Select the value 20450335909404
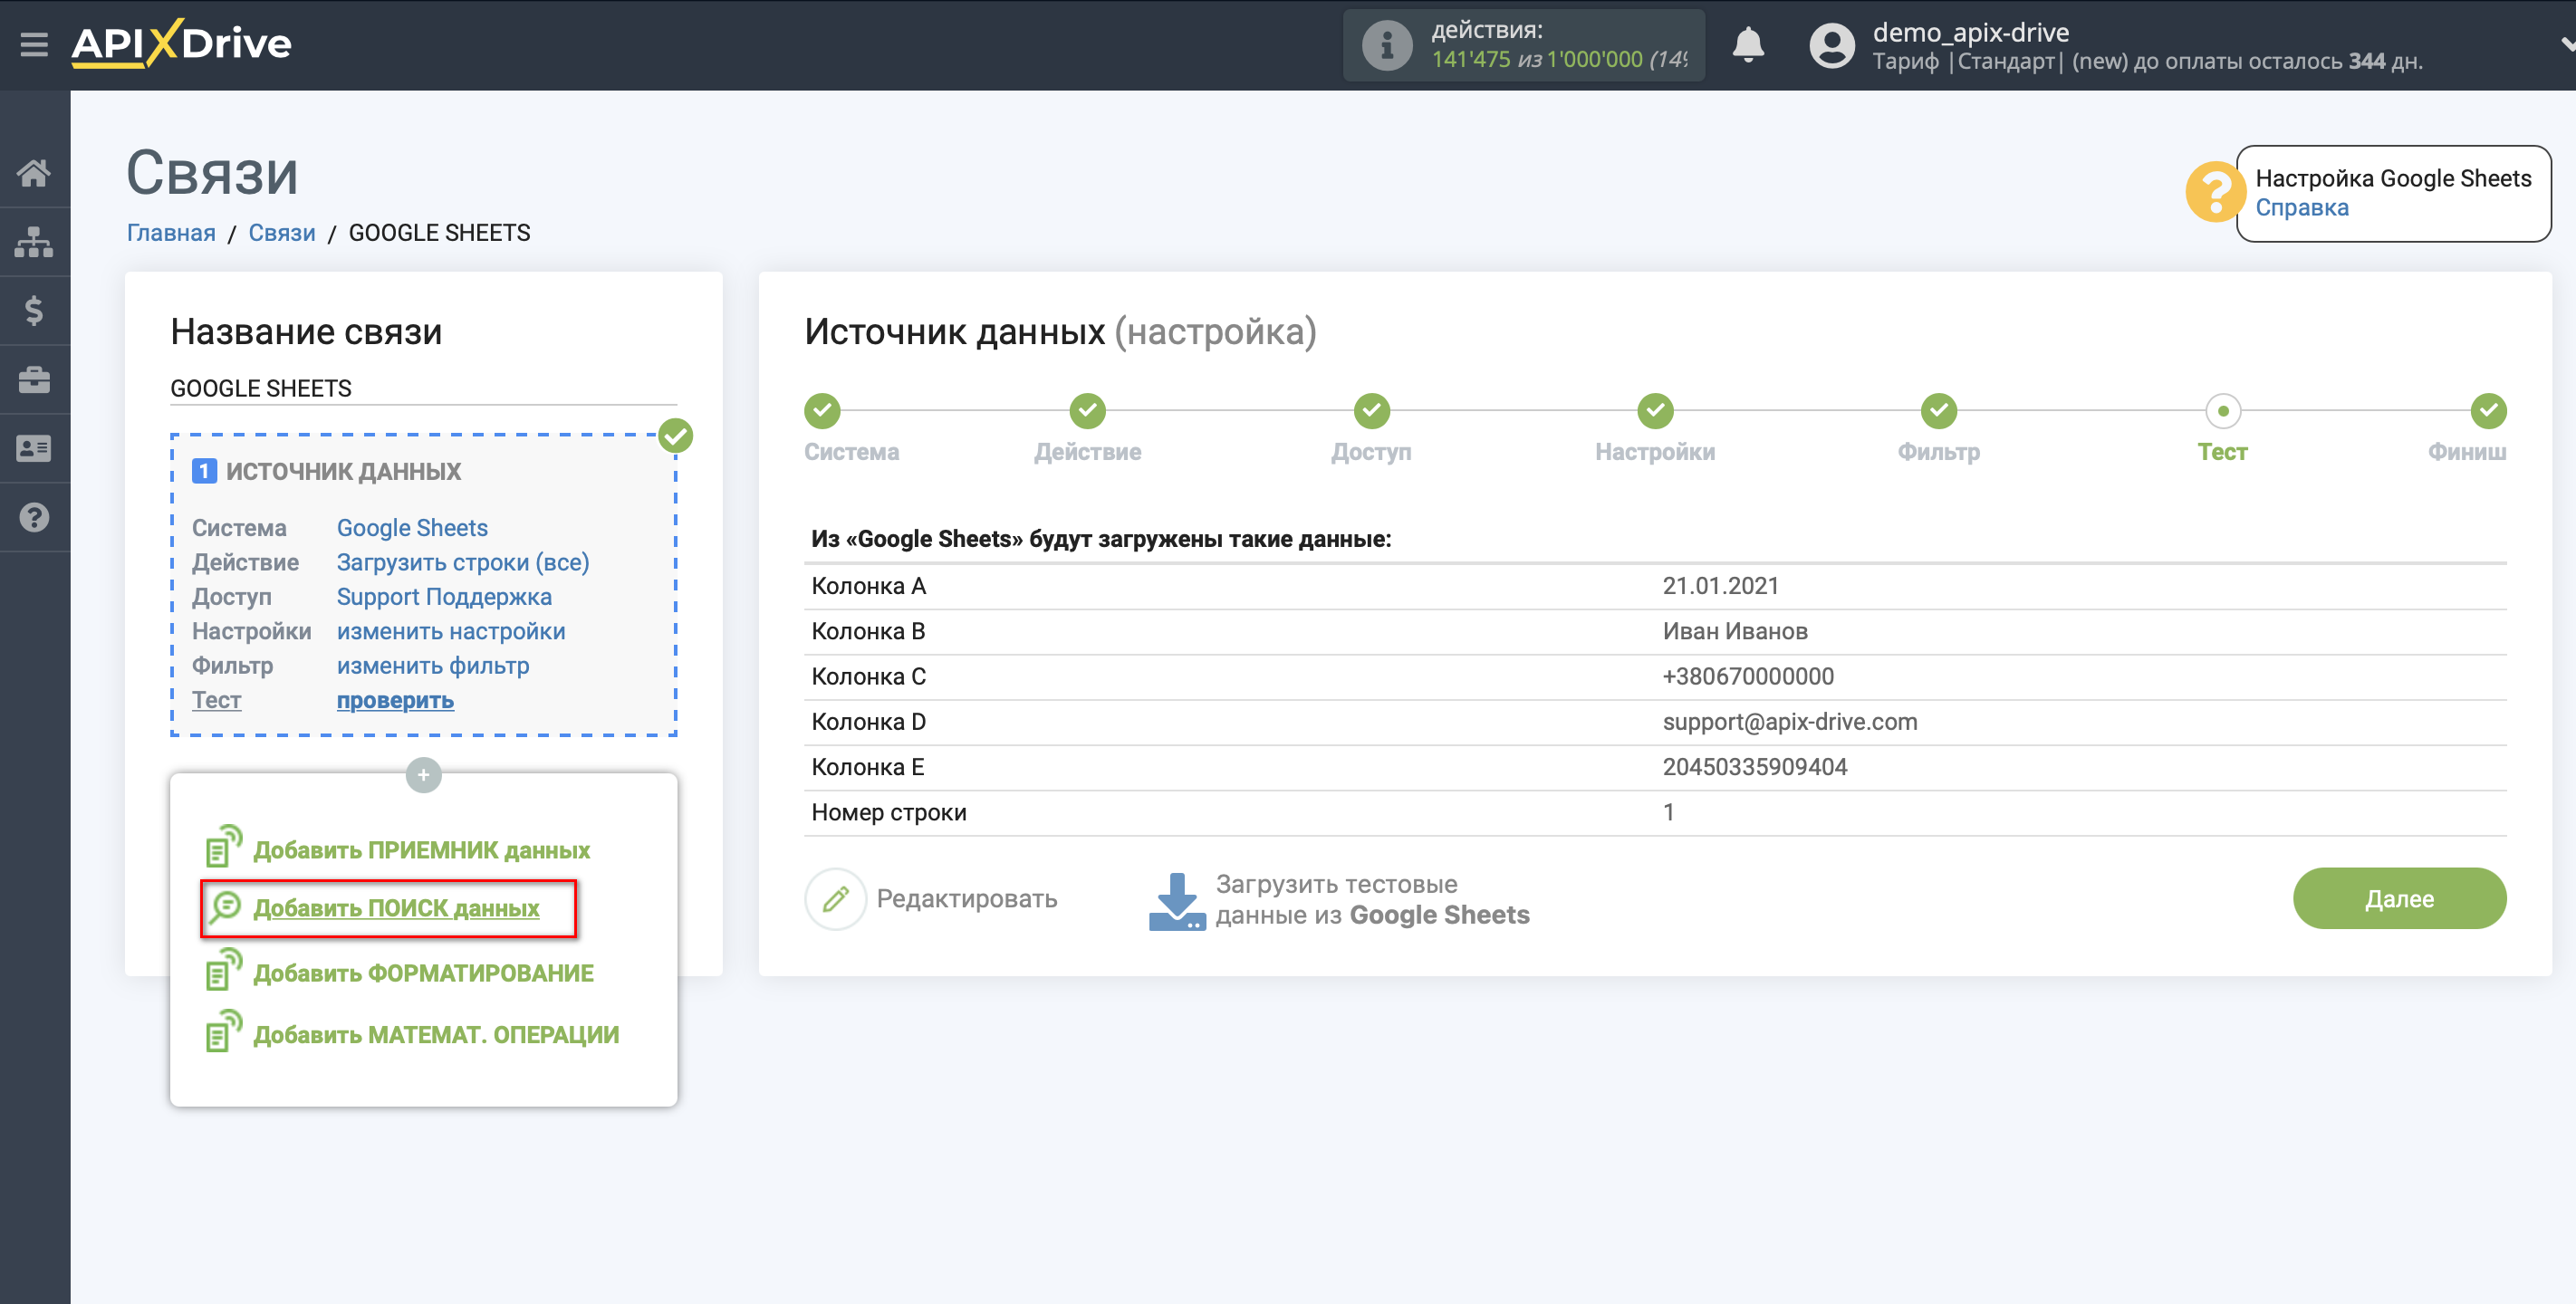This screenshot has height=1304, width=2576. (1754, 767)
